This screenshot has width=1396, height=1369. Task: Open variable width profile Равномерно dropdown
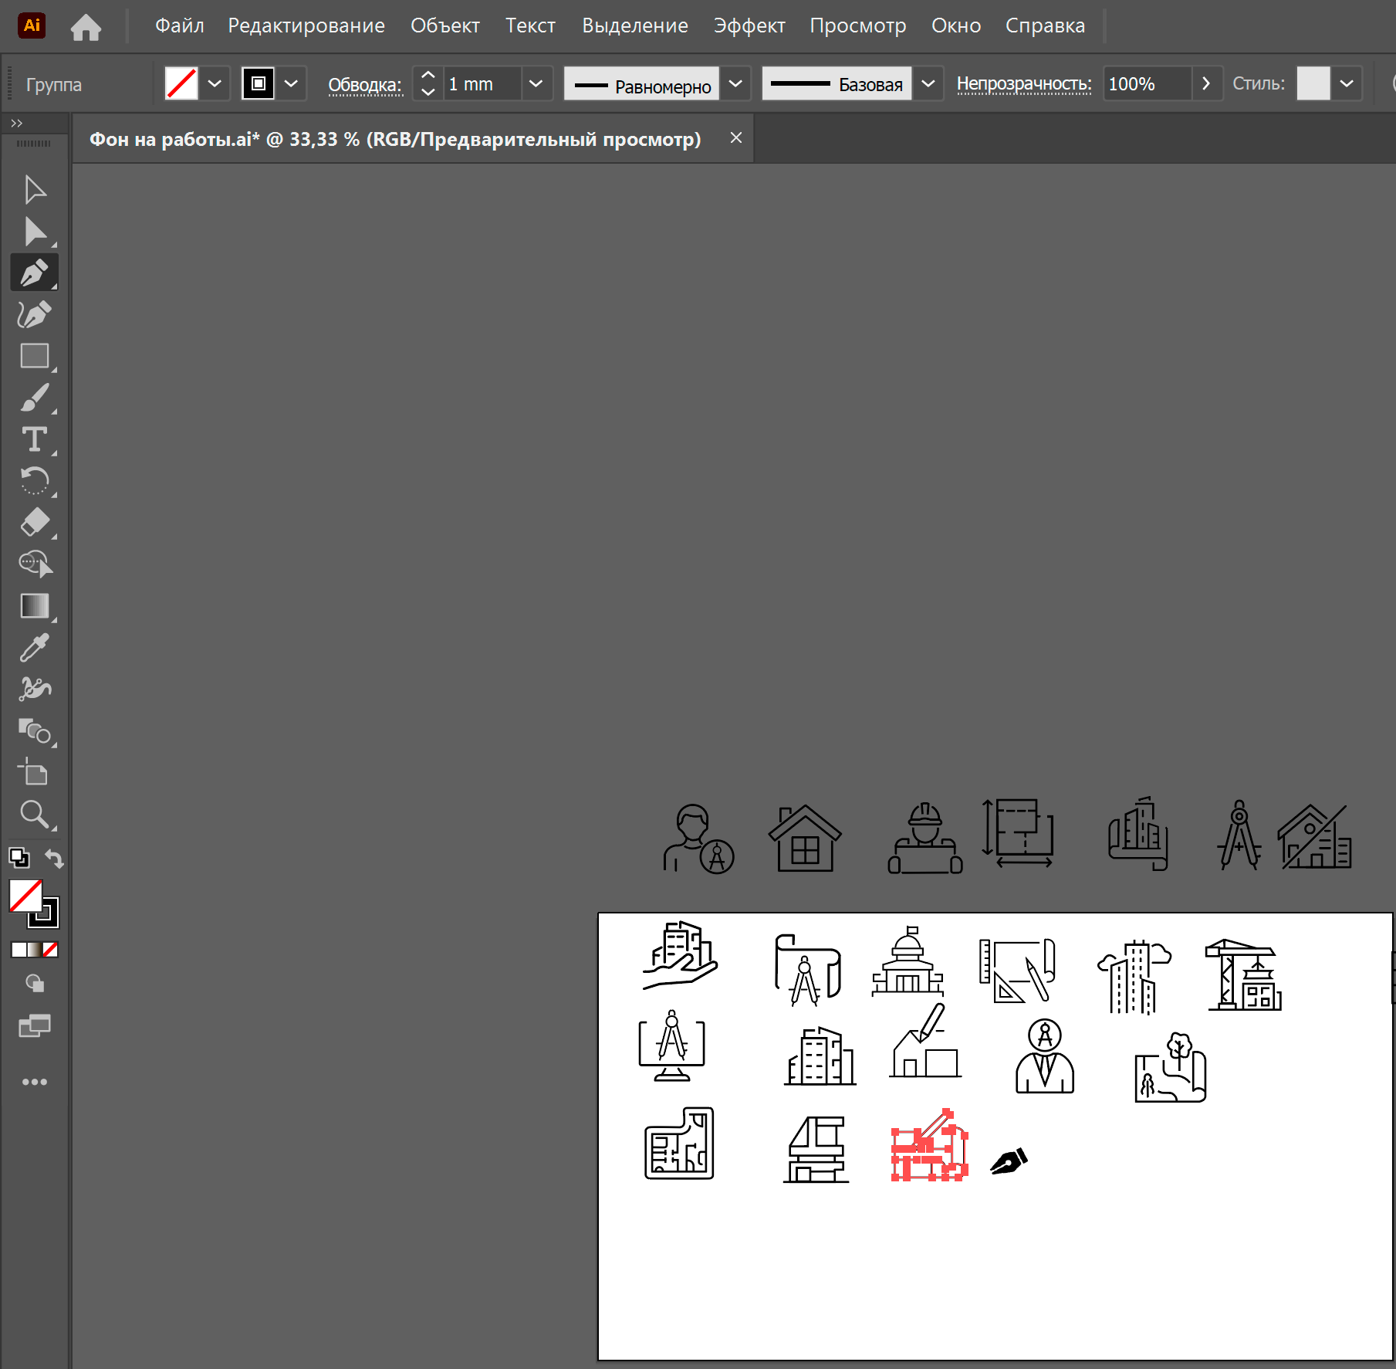coord(735,83)
